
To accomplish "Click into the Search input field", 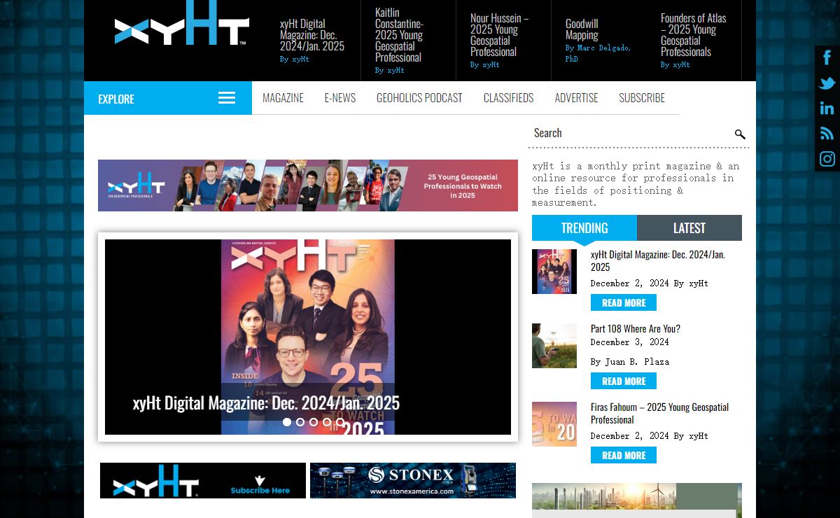I will pos(630,133).
